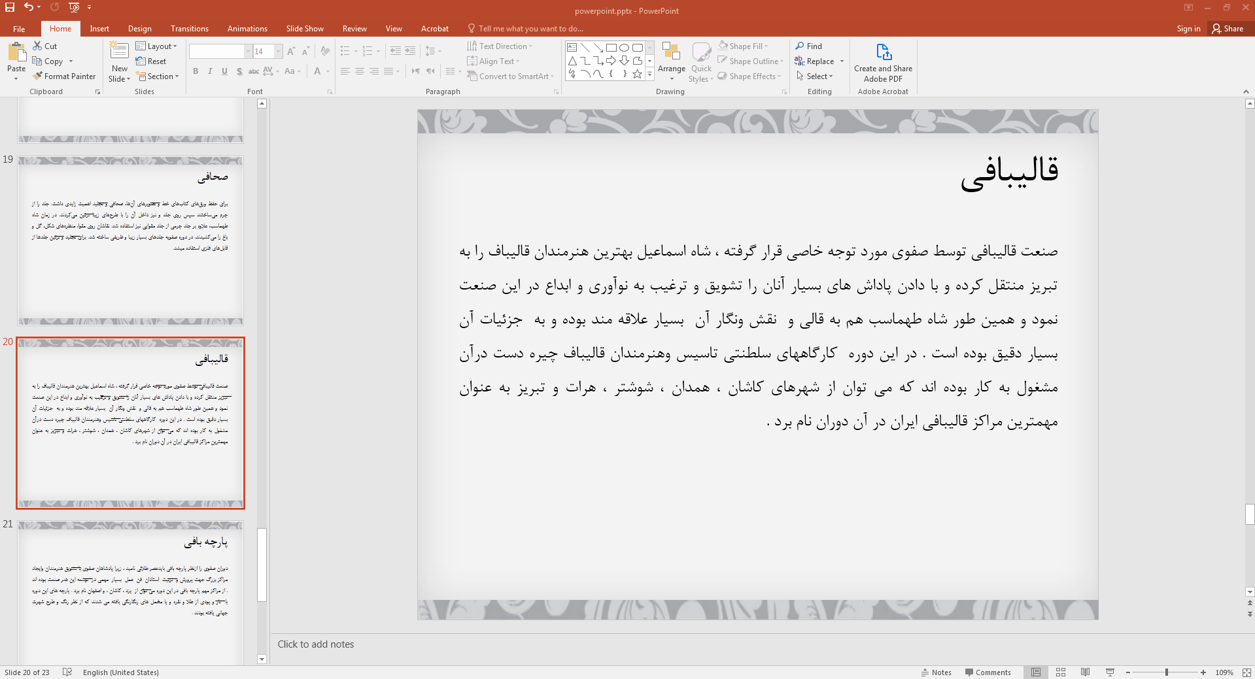Image resolution: width=1255 pixels, height=679 pixels.
Task: Open the font name dropdown arrow
Action: tap(248, 51)
